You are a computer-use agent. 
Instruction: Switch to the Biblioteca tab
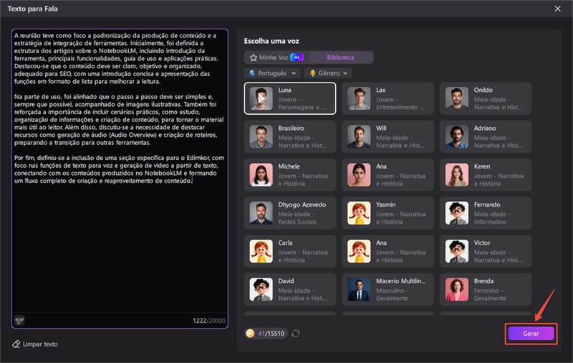341,57
